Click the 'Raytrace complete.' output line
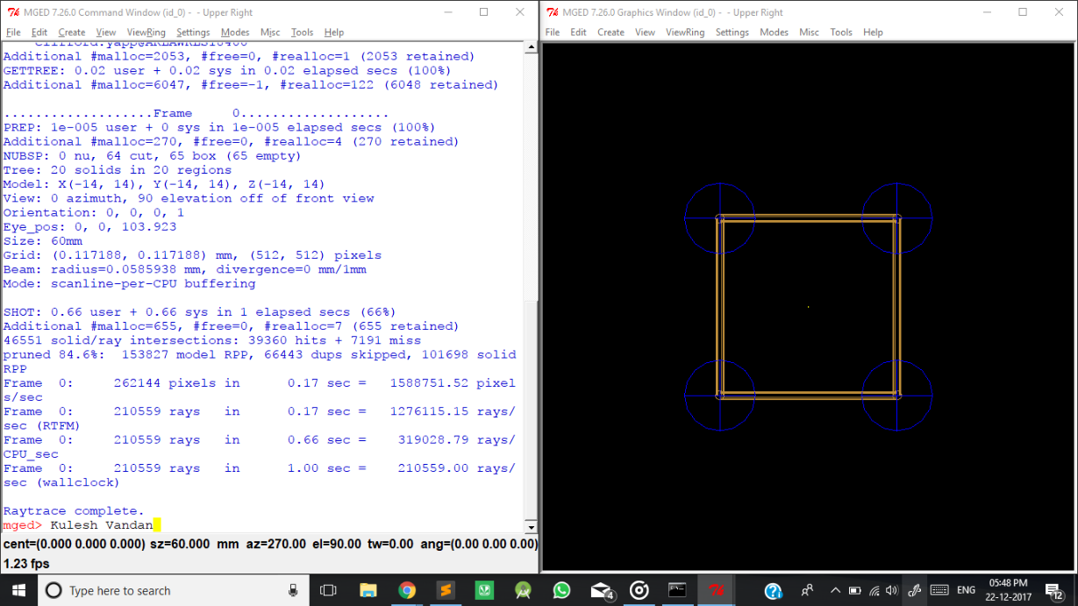 click(x=74, y=510)
